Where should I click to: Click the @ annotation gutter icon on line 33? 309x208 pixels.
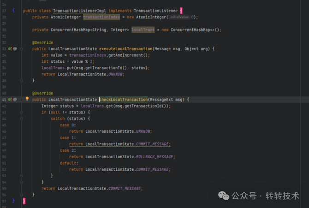[x=15, y=48]
